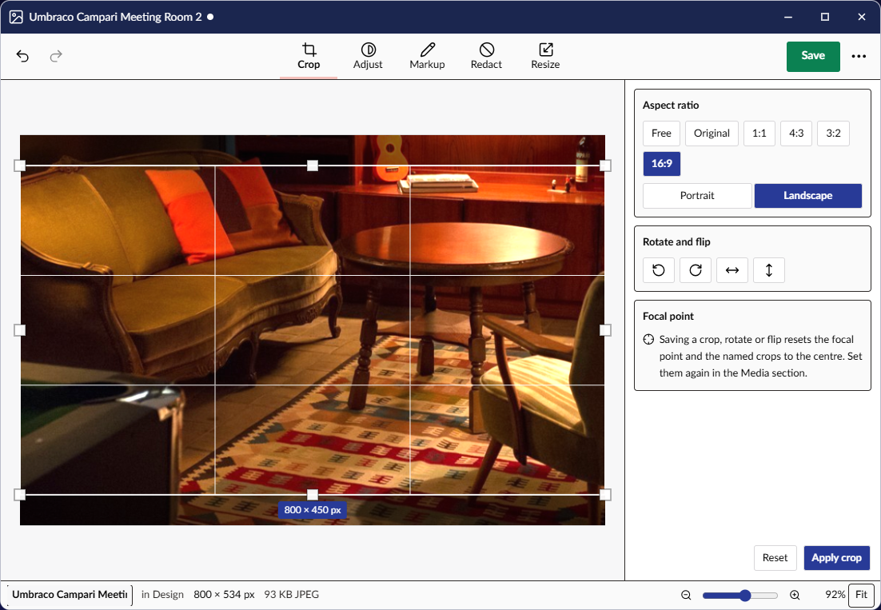881x610 pixels.
Task: Click the bottom-right crop handle
Action: 605,494
